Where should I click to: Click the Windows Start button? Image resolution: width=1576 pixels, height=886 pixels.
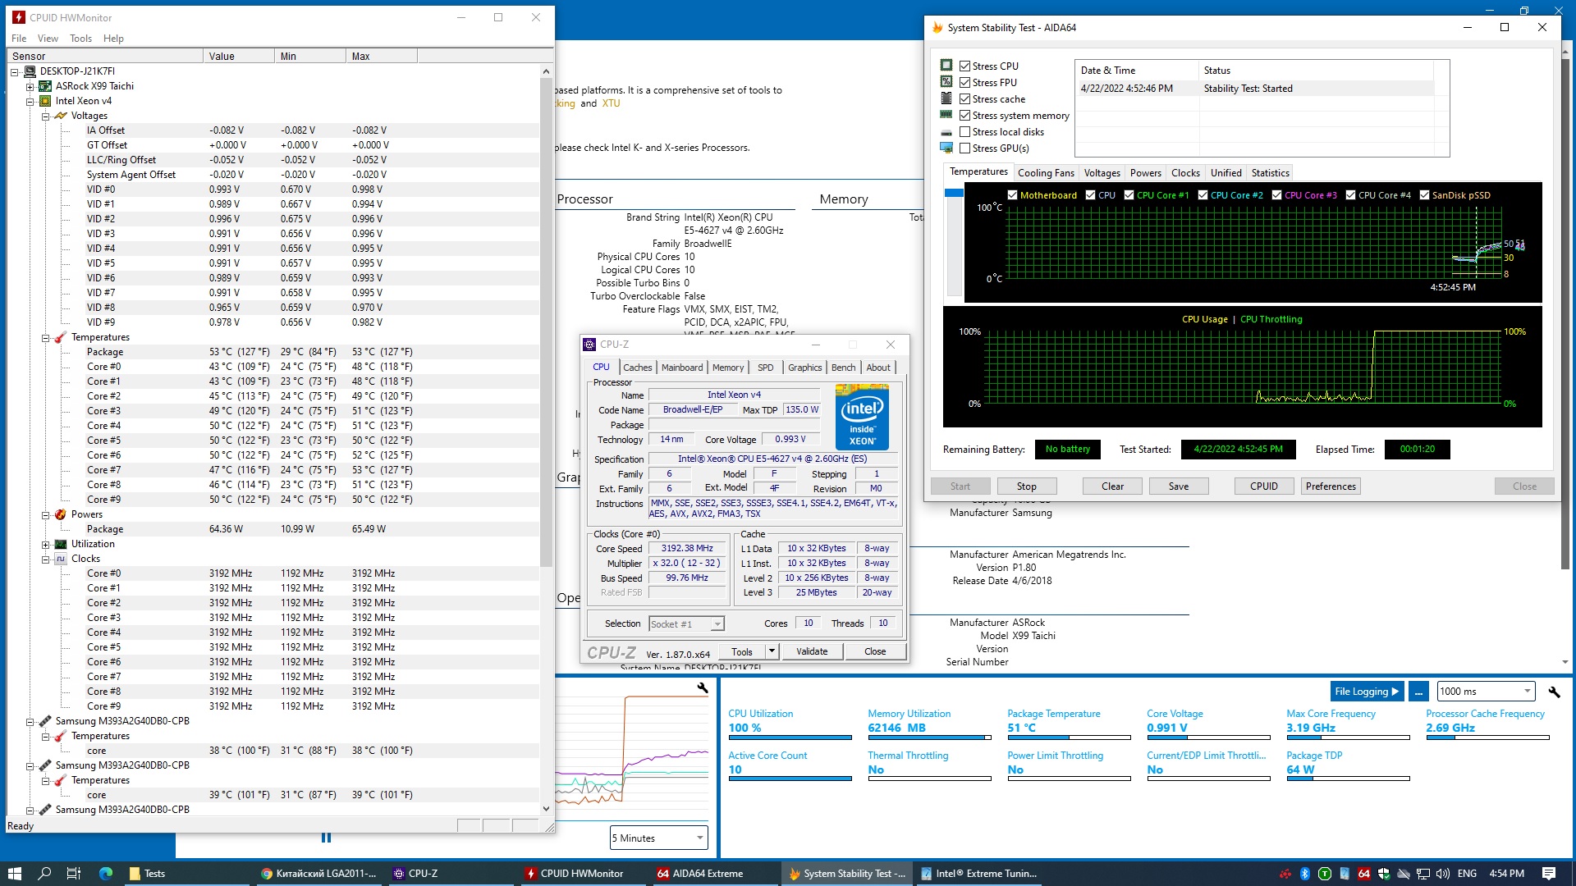14,874
